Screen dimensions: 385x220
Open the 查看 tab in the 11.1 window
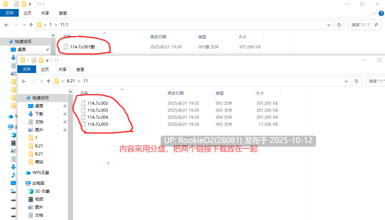(x=63, y=13)
